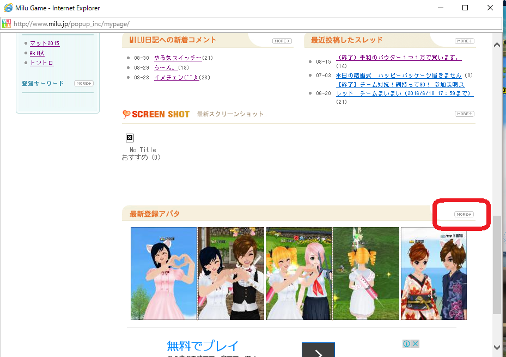Click the 07-03 date of the thread list
Image resolution: width=506 pixels, height=357 pixels.
324,76
